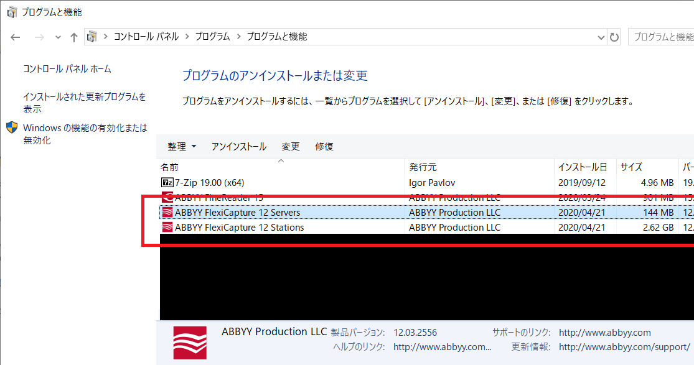Image resolution: width=694 pixels, height=365 pixels.
Task: Select ABBYY FlexiCapture 12 Stations entry
Action: pos(426,228)
